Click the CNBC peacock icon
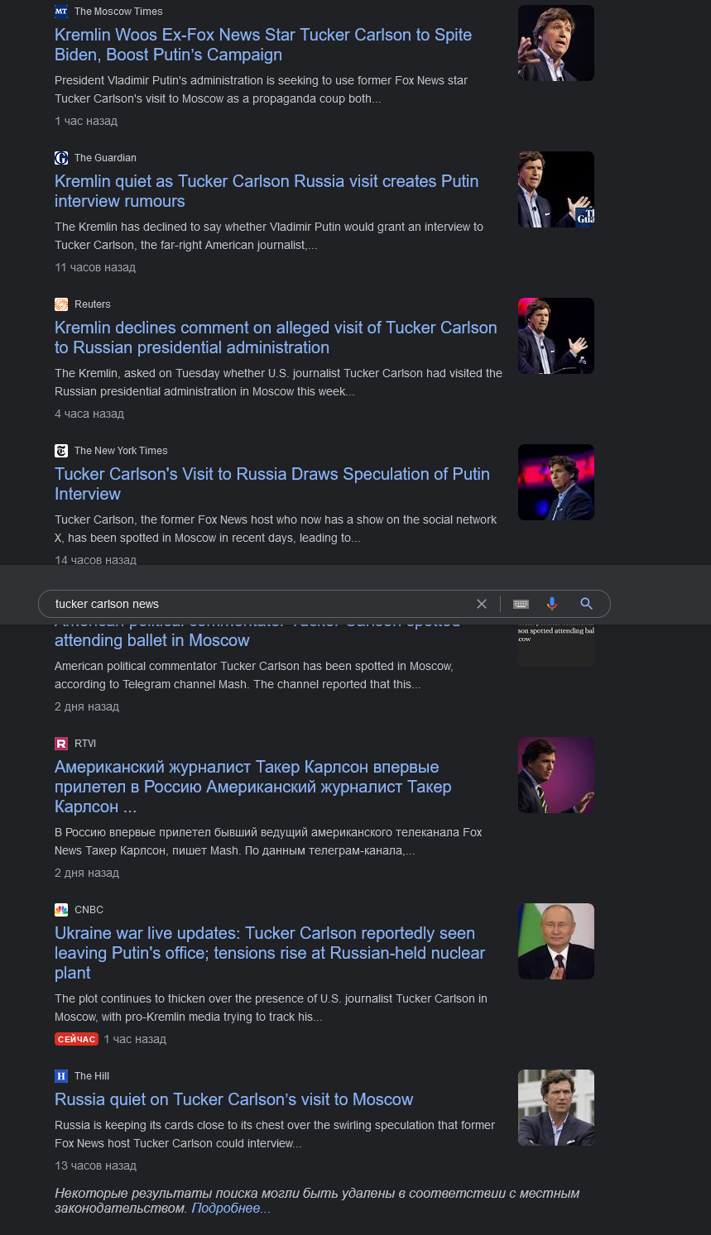 click(x=61, y=910)
